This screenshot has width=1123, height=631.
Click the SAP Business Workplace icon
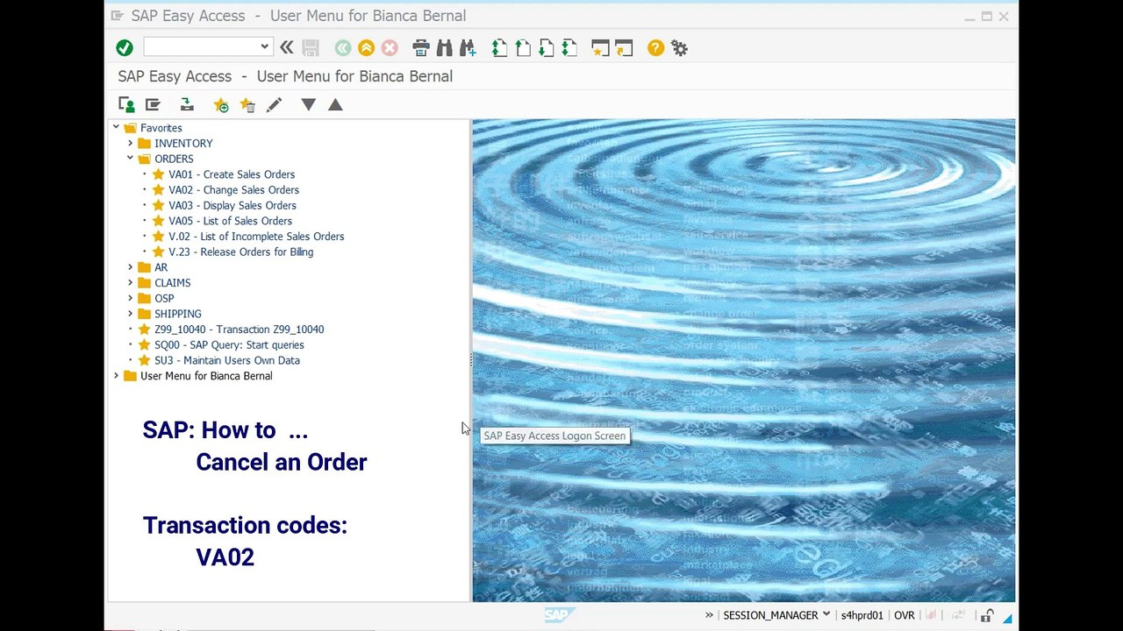pos(187,105)
